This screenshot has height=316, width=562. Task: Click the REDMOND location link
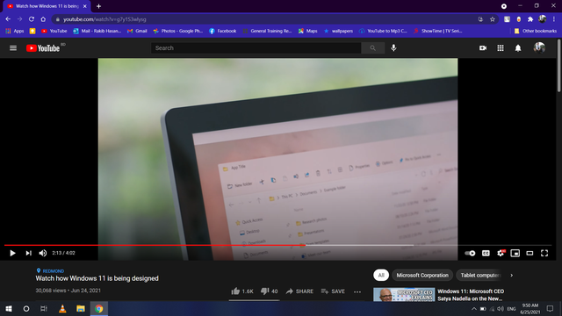pos(53,271)
